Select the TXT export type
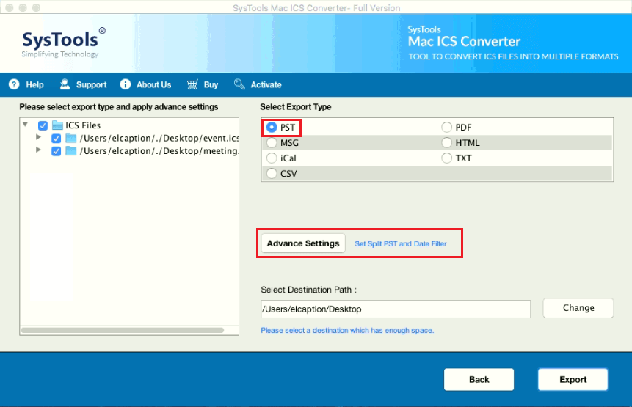This screenshot has width=632, height=407. pos(446,158)
